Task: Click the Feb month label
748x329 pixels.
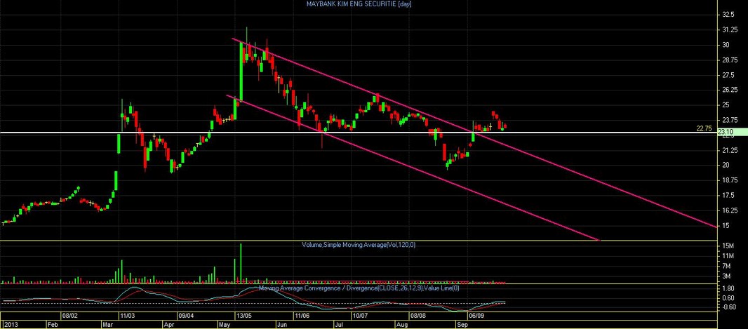Action: pos(52,324)
